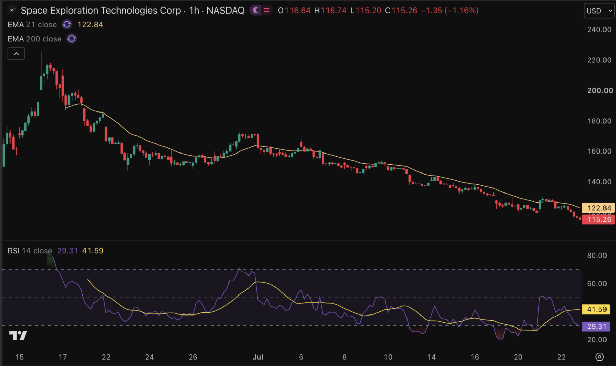Click the TradingView logo watermark
This screenshot has height=366, width=616.
pos(18,335)
